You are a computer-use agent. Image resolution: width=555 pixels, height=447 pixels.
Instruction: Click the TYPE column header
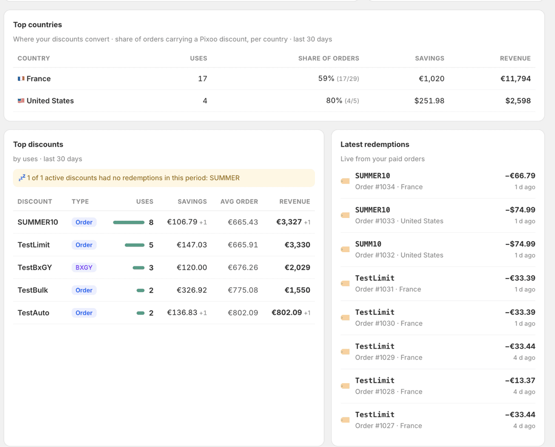80,201
